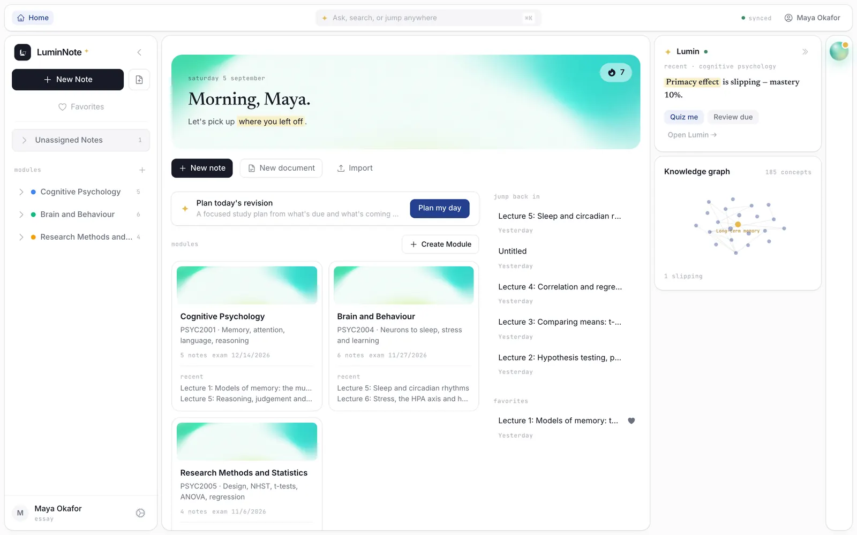
Task: Start a quiz with Quiz me
Action: [x=684, y=117]
